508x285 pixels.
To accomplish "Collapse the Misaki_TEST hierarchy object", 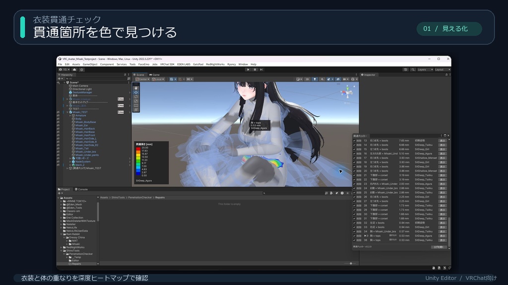I will click(67, 112).
